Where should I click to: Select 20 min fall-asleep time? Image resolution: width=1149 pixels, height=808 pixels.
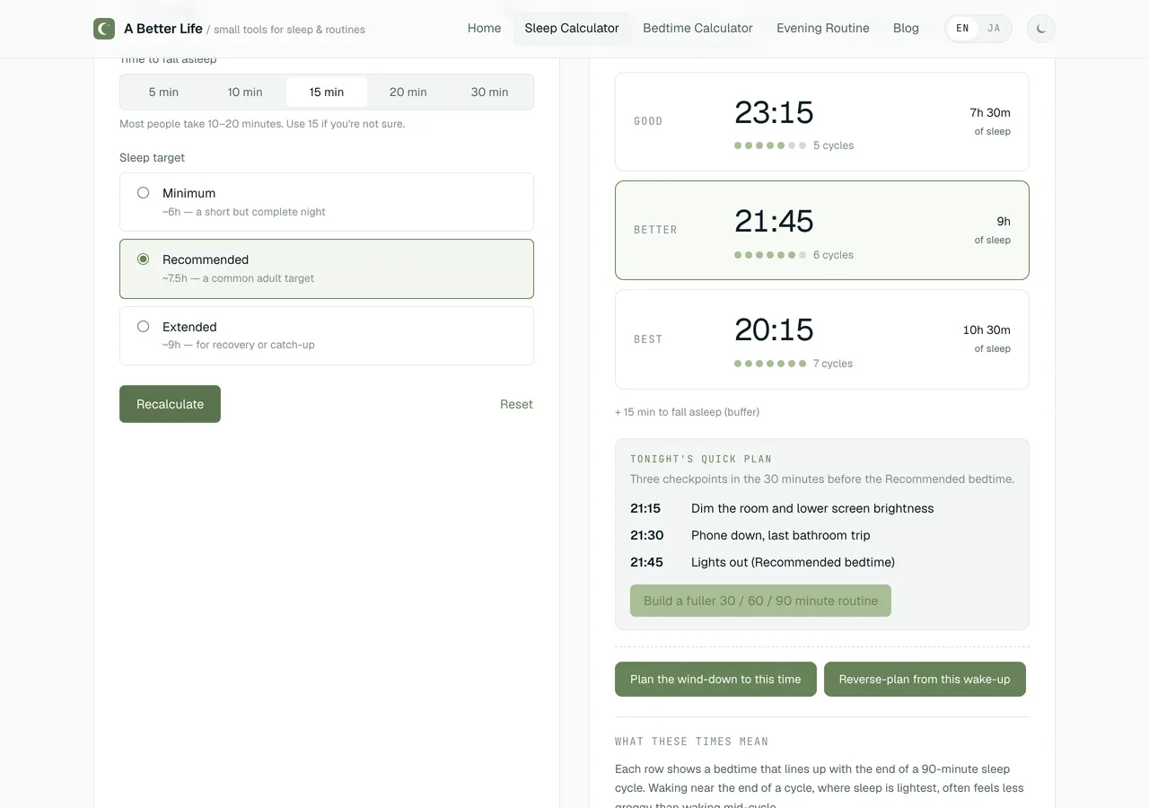tap(408, 92)
